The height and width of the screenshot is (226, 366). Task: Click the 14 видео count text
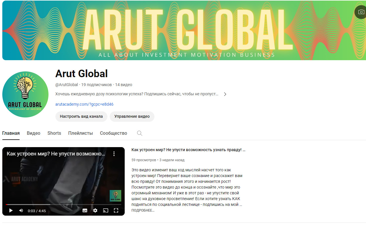pos(124,85)
